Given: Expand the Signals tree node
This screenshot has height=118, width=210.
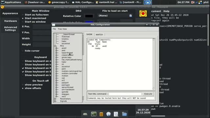Looking at the screenshot, I should [x=55, y=101].
